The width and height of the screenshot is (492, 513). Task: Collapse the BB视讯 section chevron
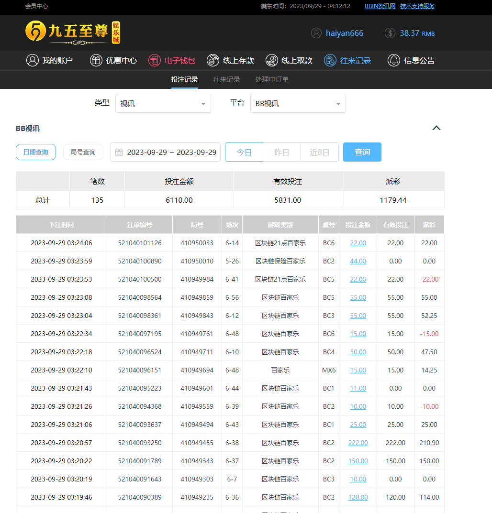pos(436,128)
